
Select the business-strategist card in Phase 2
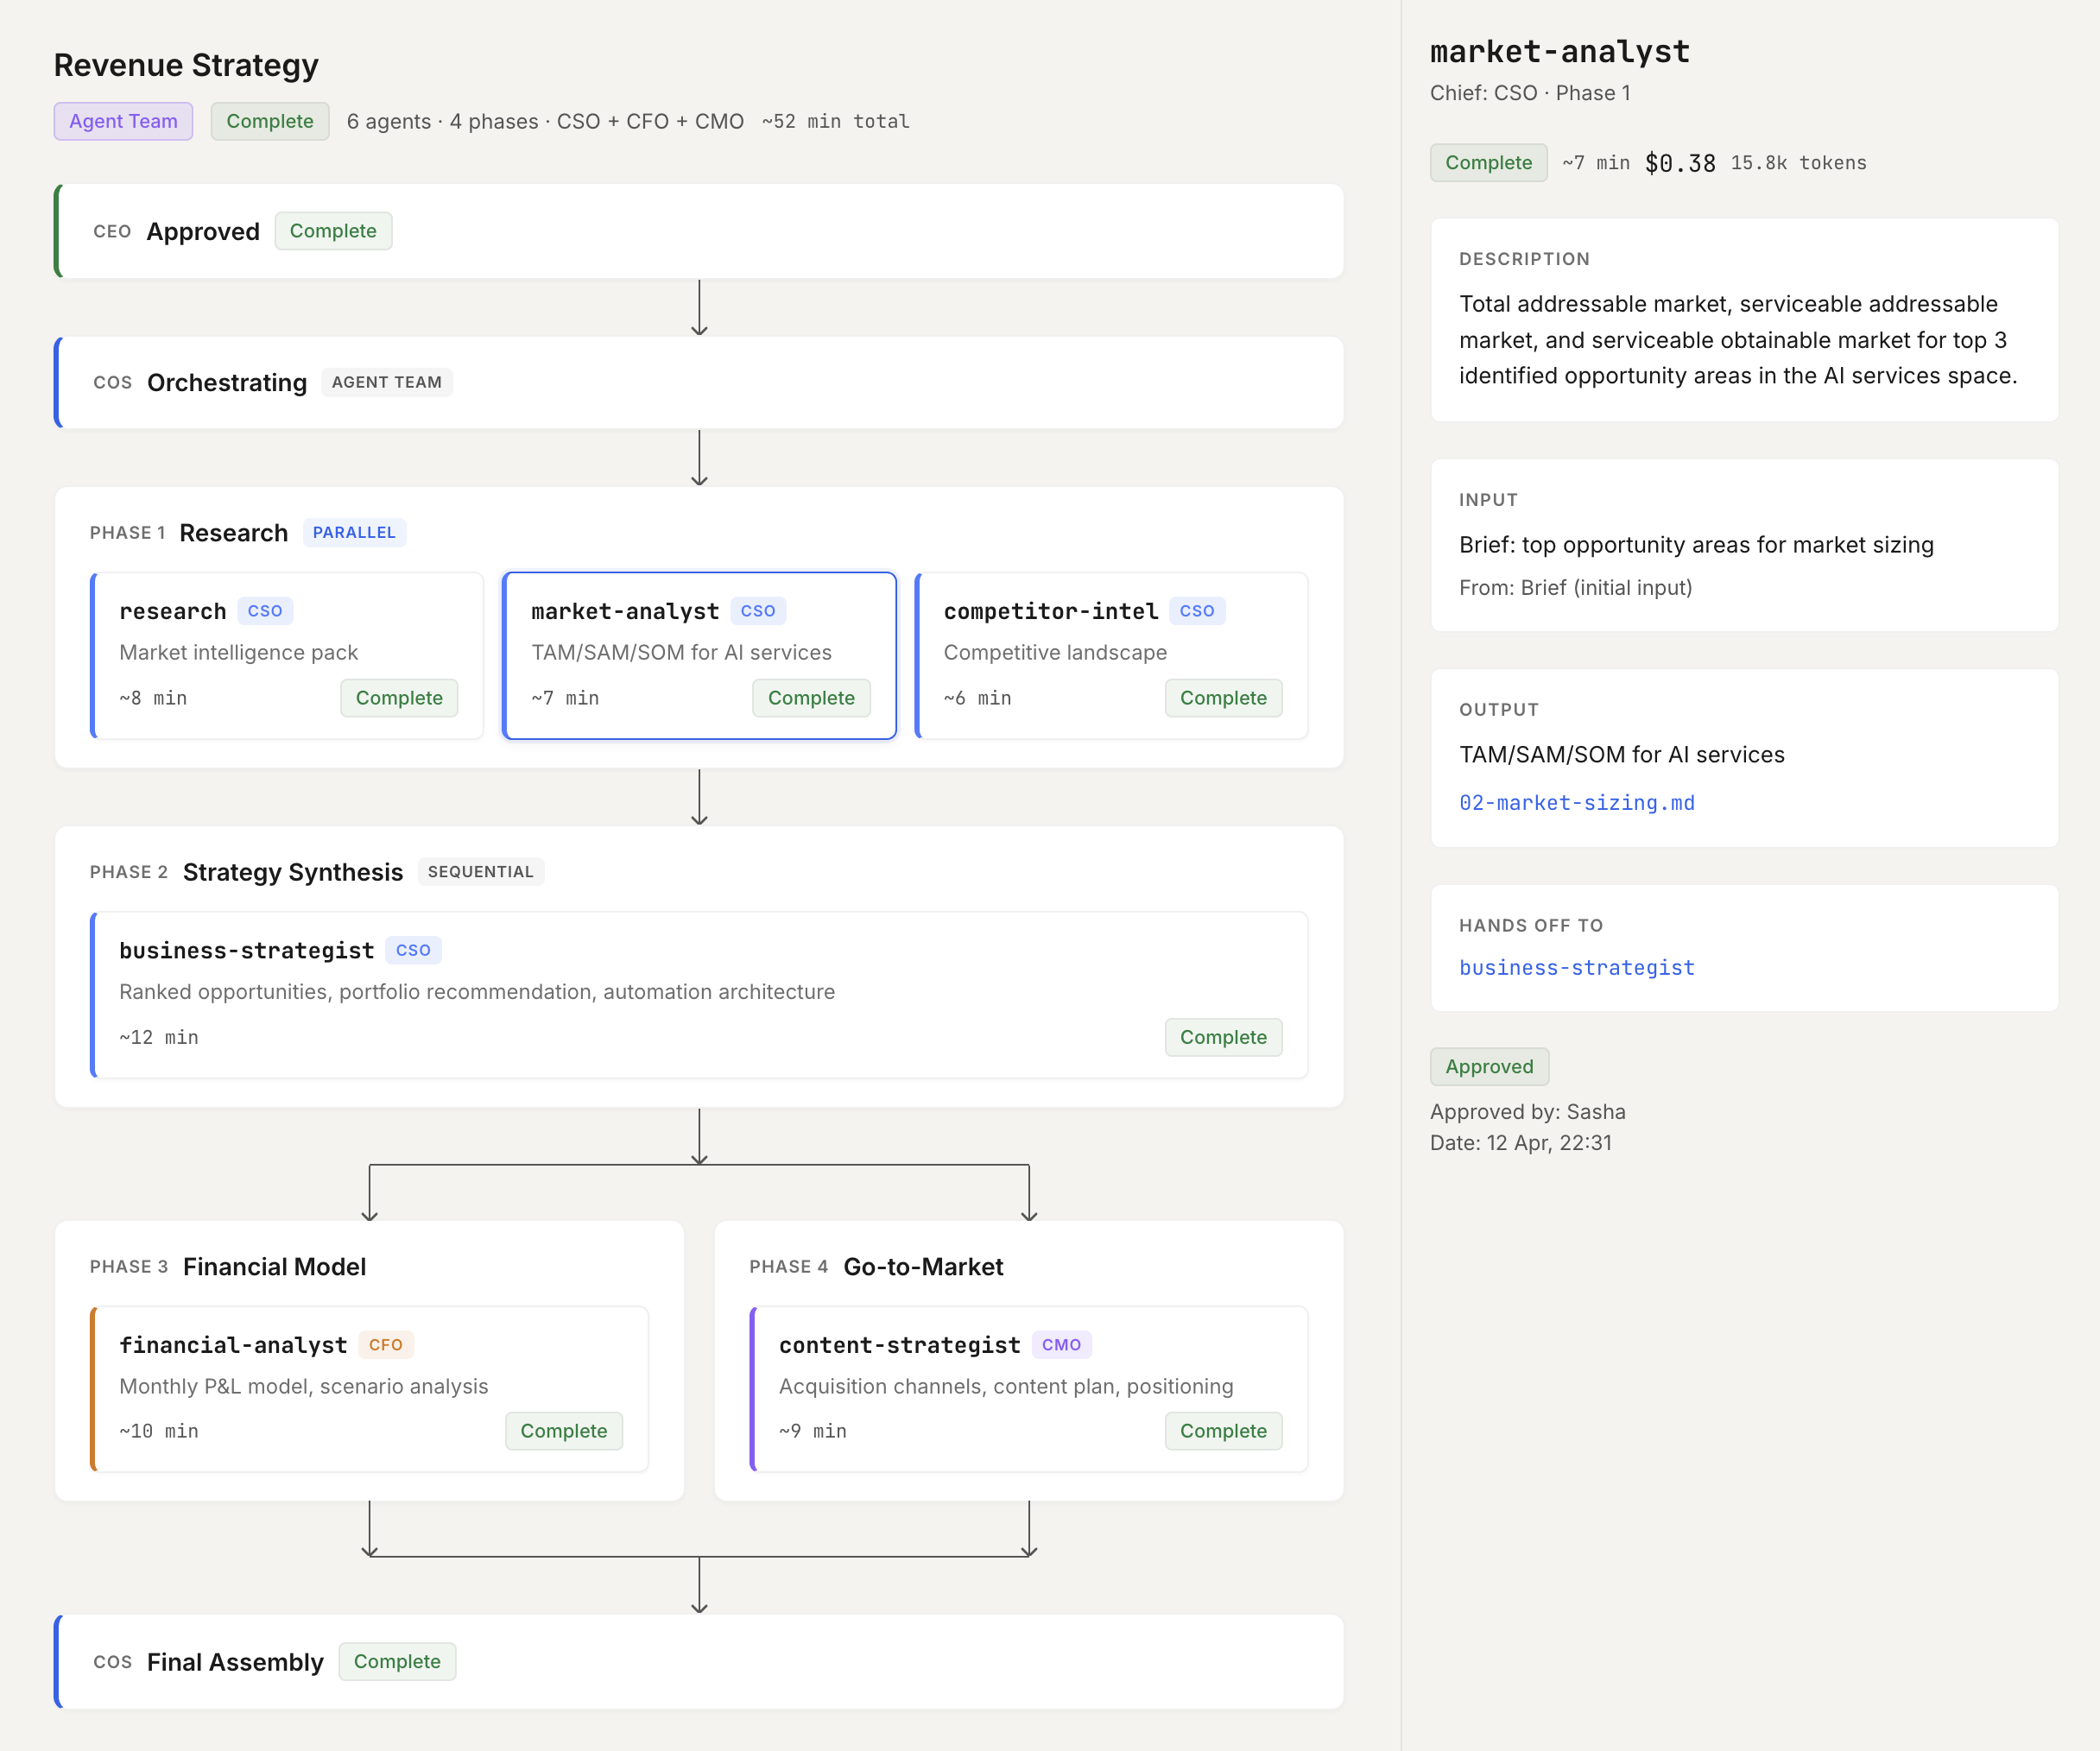(699, 994)
